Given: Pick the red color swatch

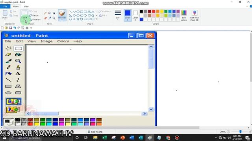Looking at the screenshot, I should click(x=154, y=11).
